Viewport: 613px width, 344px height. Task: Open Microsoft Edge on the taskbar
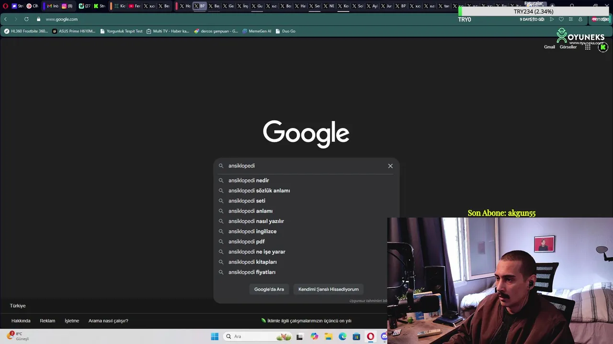[342, 336]
